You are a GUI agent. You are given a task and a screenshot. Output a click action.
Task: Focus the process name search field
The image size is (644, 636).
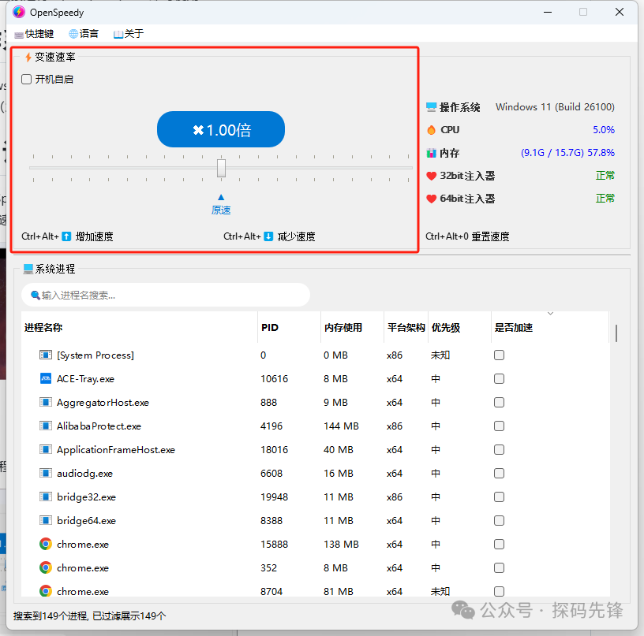click(x=166, y=295)
